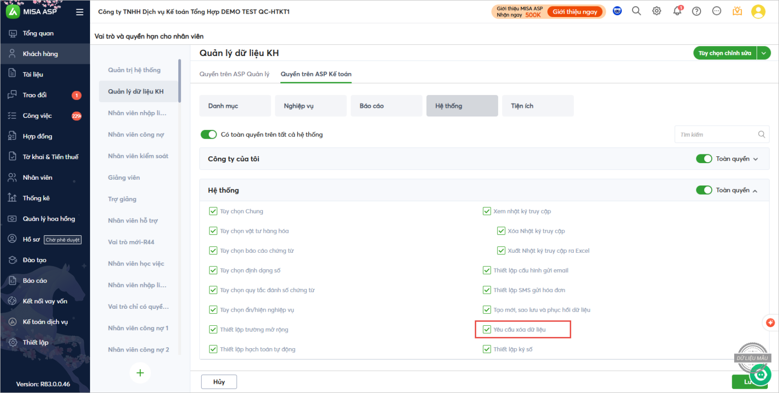The image size is (779, 393).
Task: Open settings gear icon in header
Action: 657,11
